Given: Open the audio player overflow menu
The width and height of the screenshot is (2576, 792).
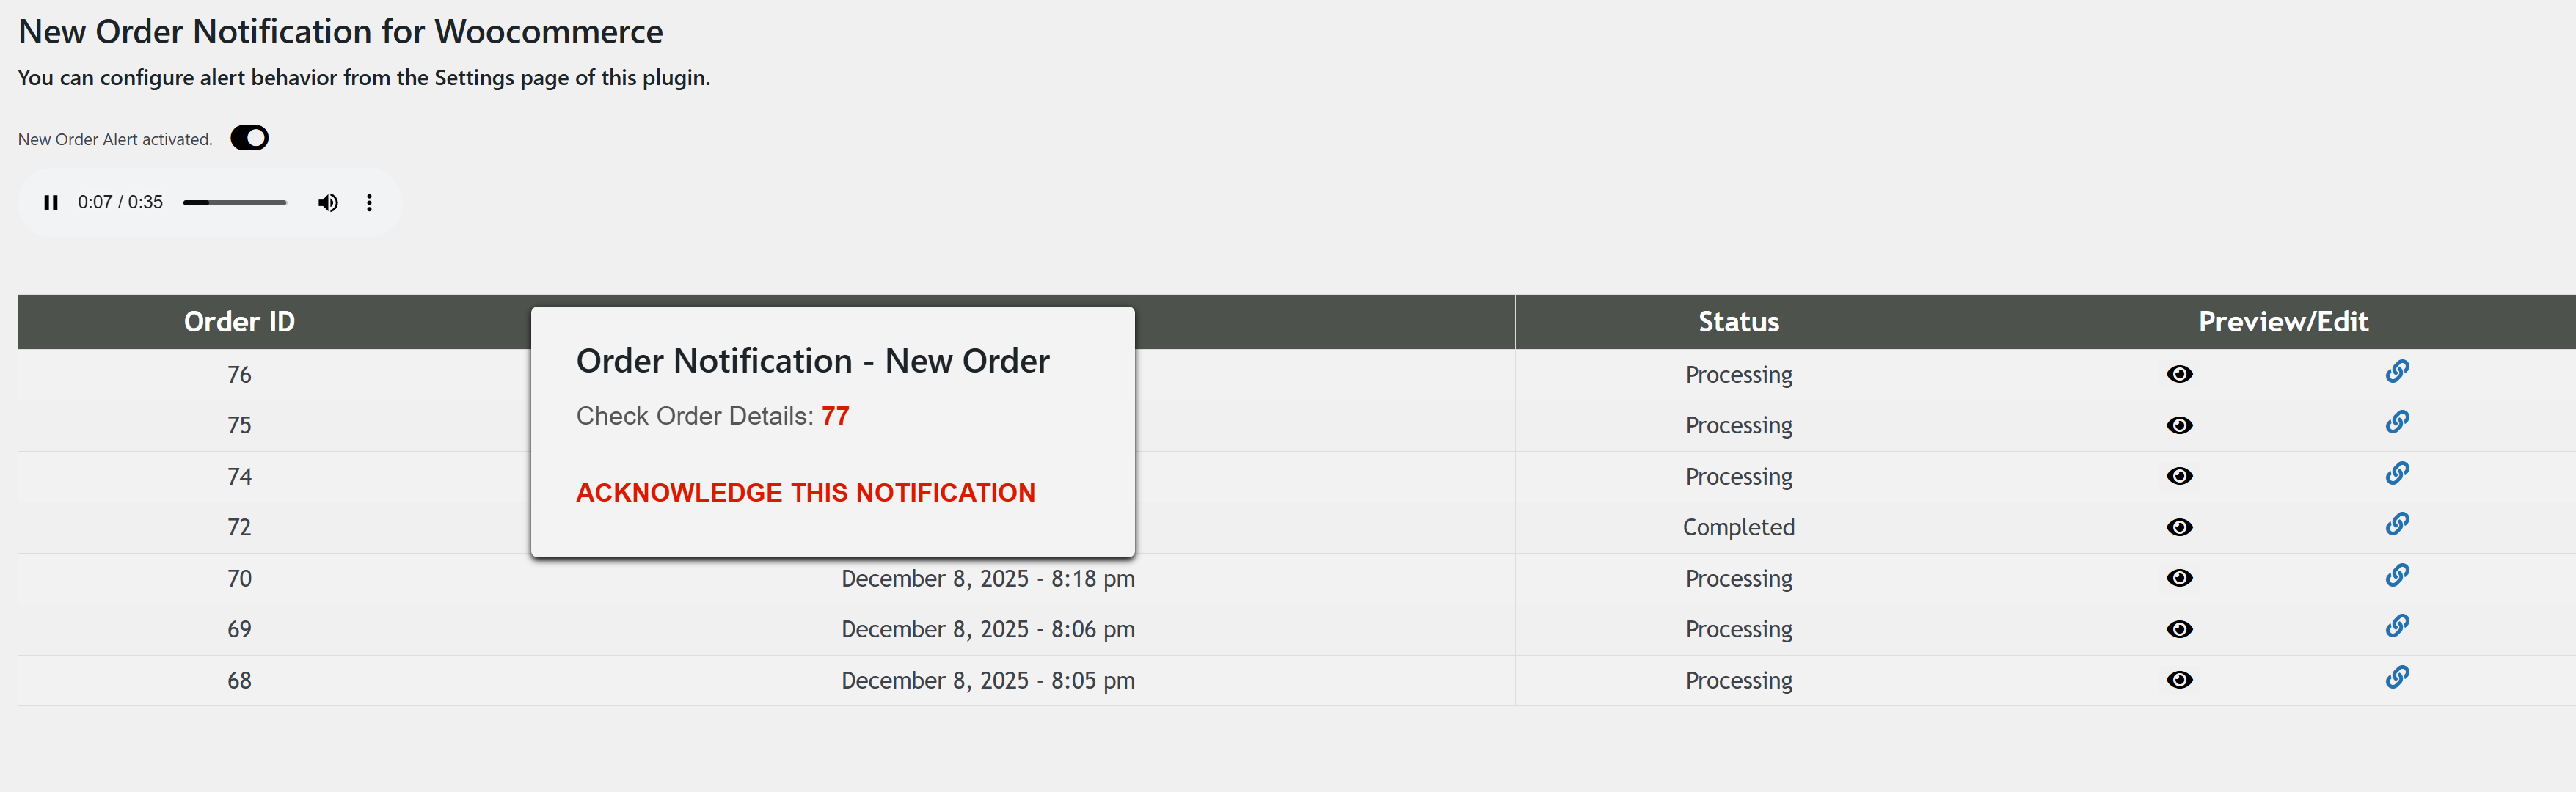Looking at the screenshot, I should tap(369, 202).
